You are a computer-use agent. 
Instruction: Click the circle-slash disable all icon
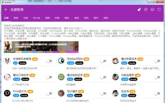coord(146,10)
